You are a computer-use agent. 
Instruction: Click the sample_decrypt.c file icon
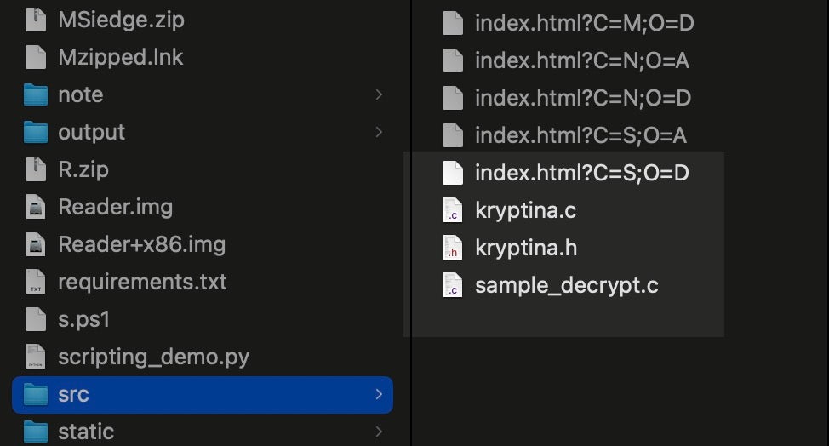tap(453, 285)
